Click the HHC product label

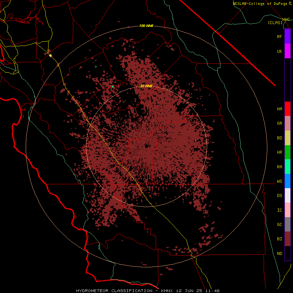click(286, 20)
